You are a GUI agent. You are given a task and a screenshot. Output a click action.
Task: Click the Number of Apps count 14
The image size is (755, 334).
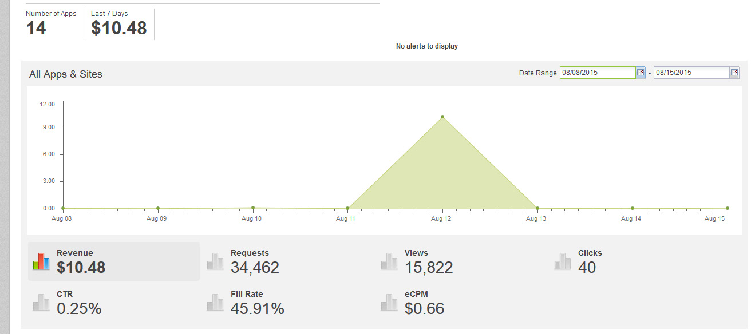pyautogui.click(x=36, y=28)
